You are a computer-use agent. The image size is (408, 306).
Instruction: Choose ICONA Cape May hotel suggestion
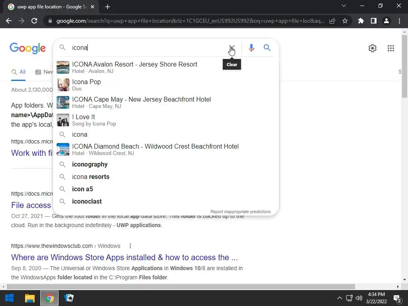166,102
